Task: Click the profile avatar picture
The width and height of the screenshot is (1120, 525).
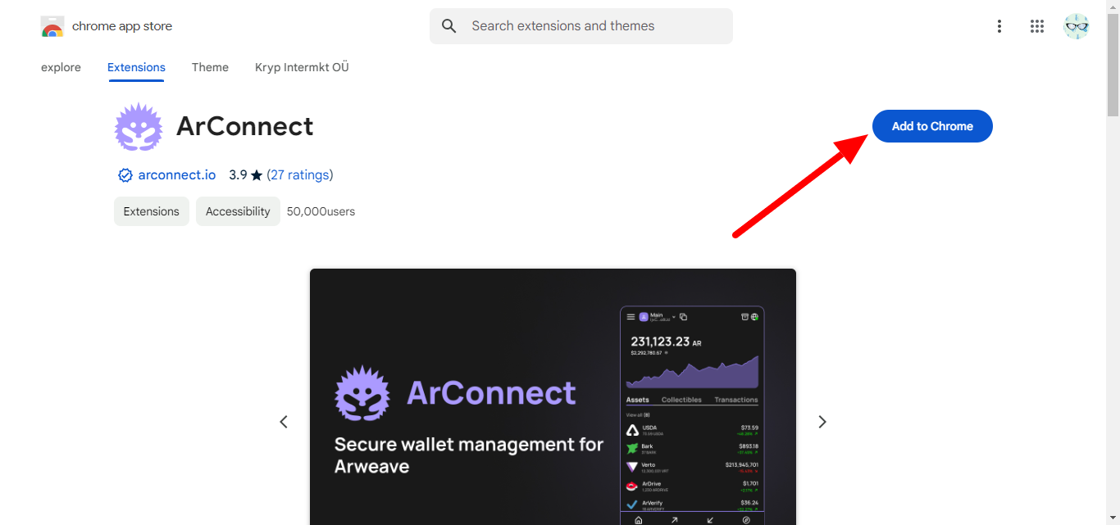Action: click(x=1076, y=26)
